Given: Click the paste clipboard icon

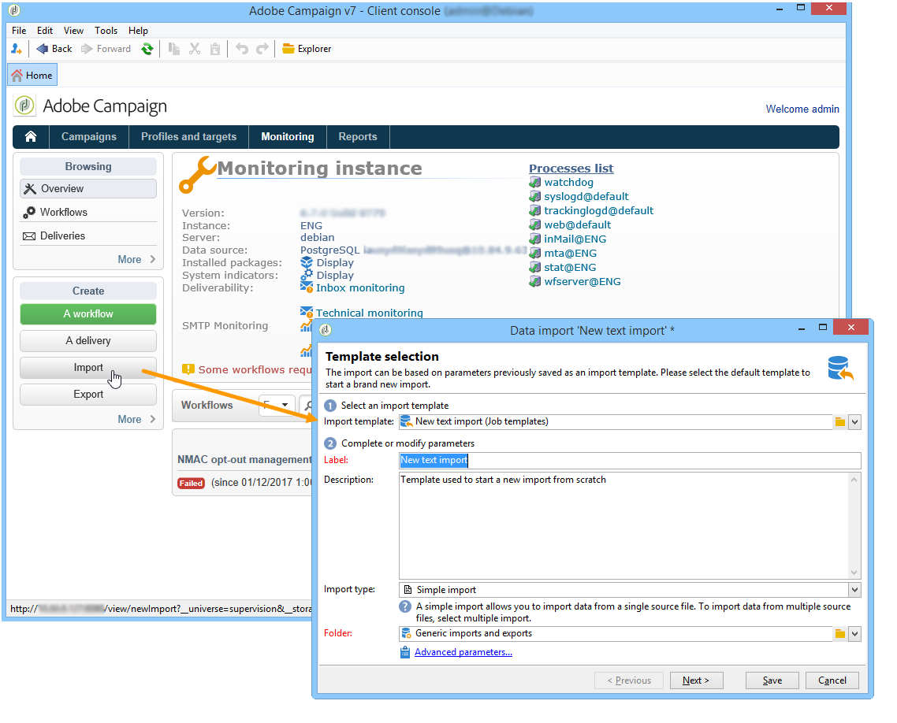Looking at the screenshot, I should coord(215,49).
